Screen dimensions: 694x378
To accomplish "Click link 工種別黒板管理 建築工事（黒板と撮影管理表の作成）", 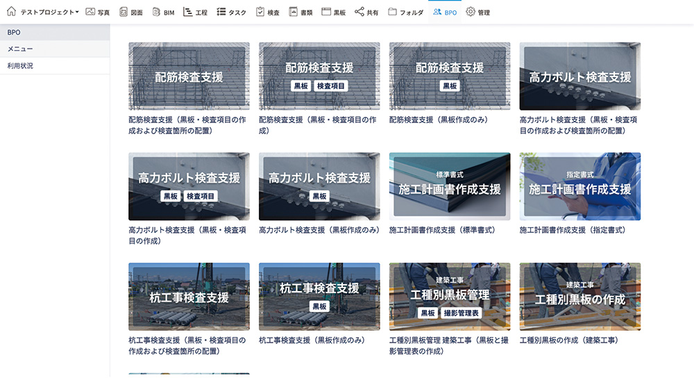I will 449,345.
